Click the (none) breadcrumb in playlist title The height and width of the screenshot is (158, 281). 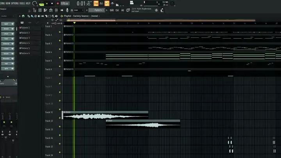94,16
